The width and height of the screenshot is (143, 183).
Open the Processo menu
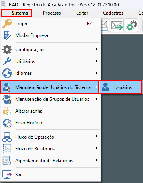[x=52, y=13]
